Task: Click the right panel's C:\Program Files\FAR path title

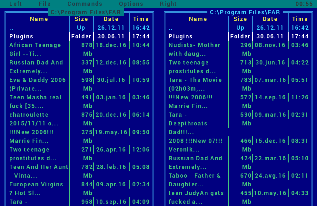Action: coord(245,12)
